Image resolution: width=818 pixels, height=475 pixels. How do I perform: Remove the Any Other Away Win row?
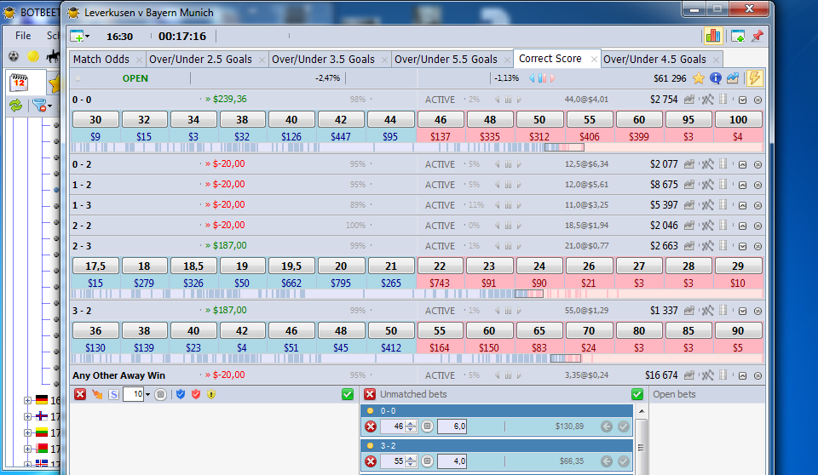758,376
